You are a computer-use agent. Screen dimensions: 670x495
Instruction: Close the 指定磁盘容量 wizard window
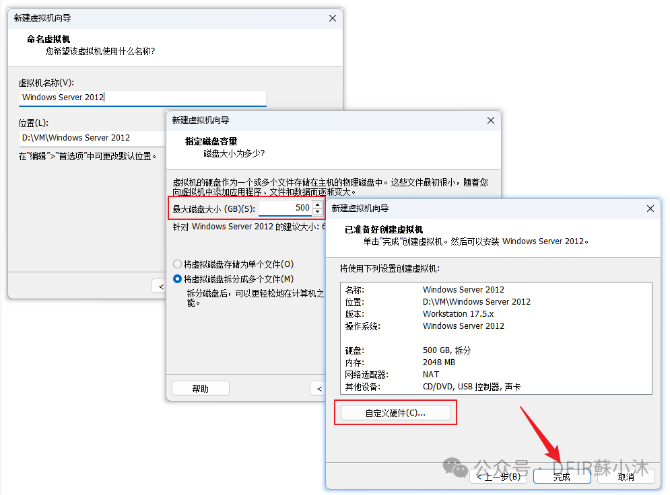[x=490, y=120]
